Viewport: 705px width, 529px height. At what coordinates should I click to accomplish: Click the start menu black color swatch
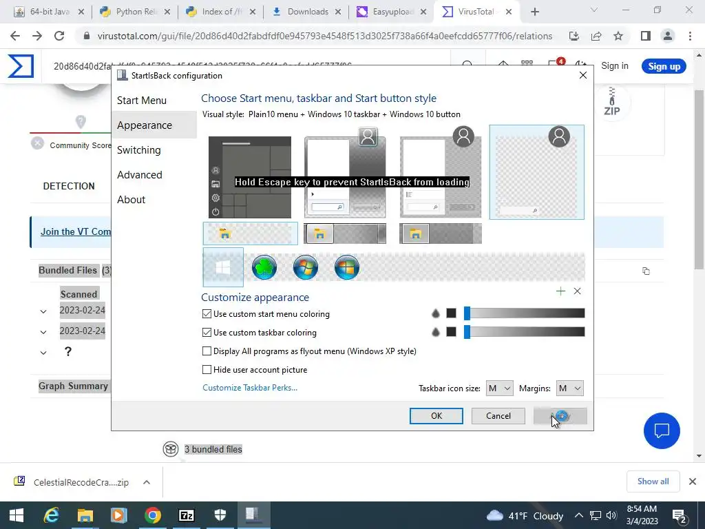click(451, 313)
